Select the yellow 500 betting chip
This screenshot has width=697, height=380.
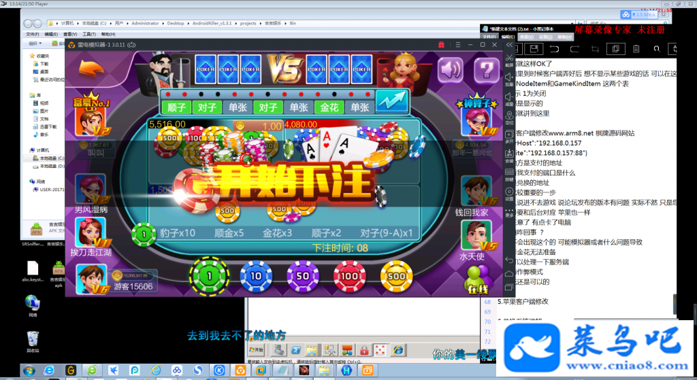pyautogui.click(x=397, y=277)
